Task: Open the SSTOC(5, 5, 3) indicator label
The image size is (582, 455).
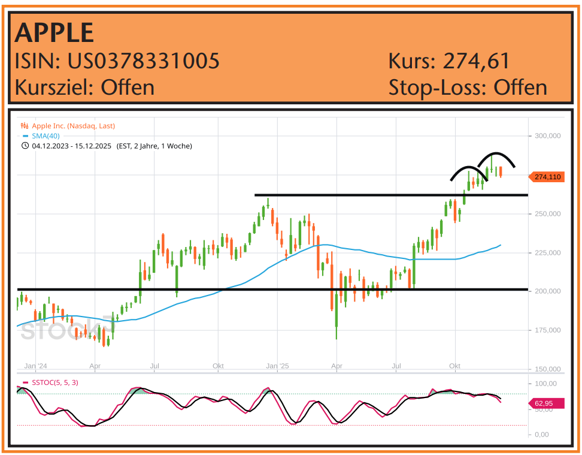Action: click(54, 382)
